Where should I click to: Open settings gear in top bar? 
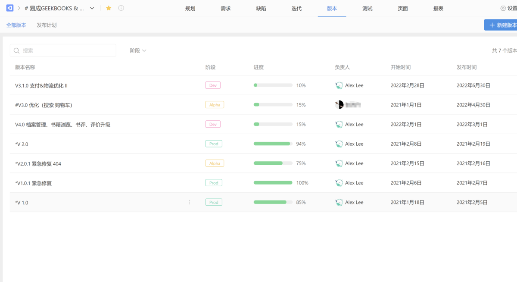click(503, 9)
